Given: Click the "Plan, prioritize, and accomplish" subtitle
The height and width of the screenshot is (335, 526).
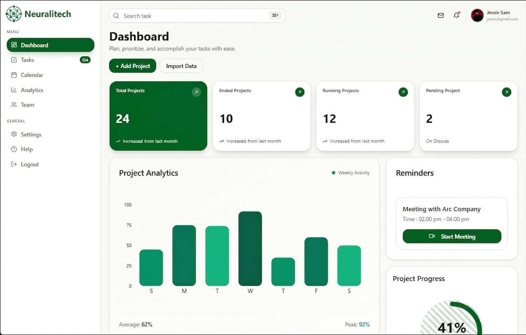Looking at the screenshot, I should (x=172, y=49).
